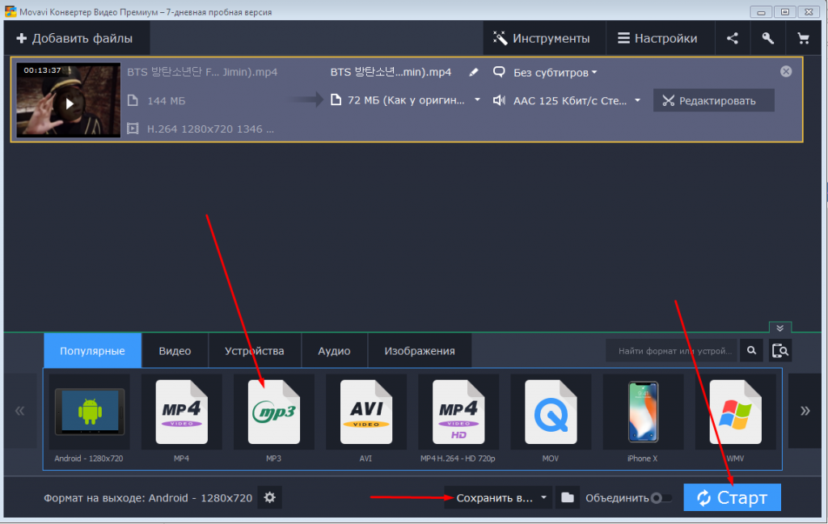828x524 pixels.
Task: Click the 144 МБ source size text
Action: click(x=166, y=100)
